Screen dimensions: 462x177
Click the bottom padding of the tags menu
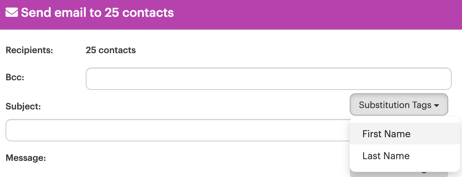click(x=405, y=169)
